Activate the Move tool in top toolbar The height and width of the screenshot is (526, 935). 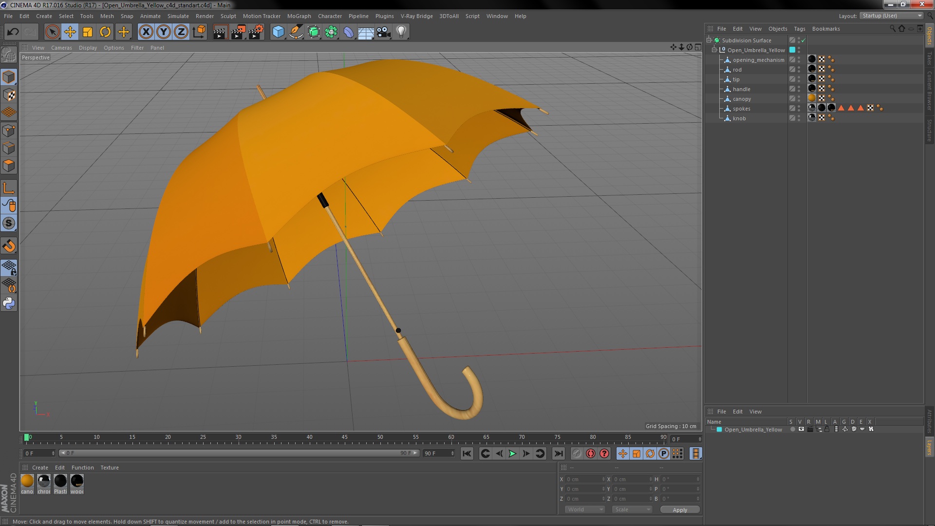coord(70,32)
